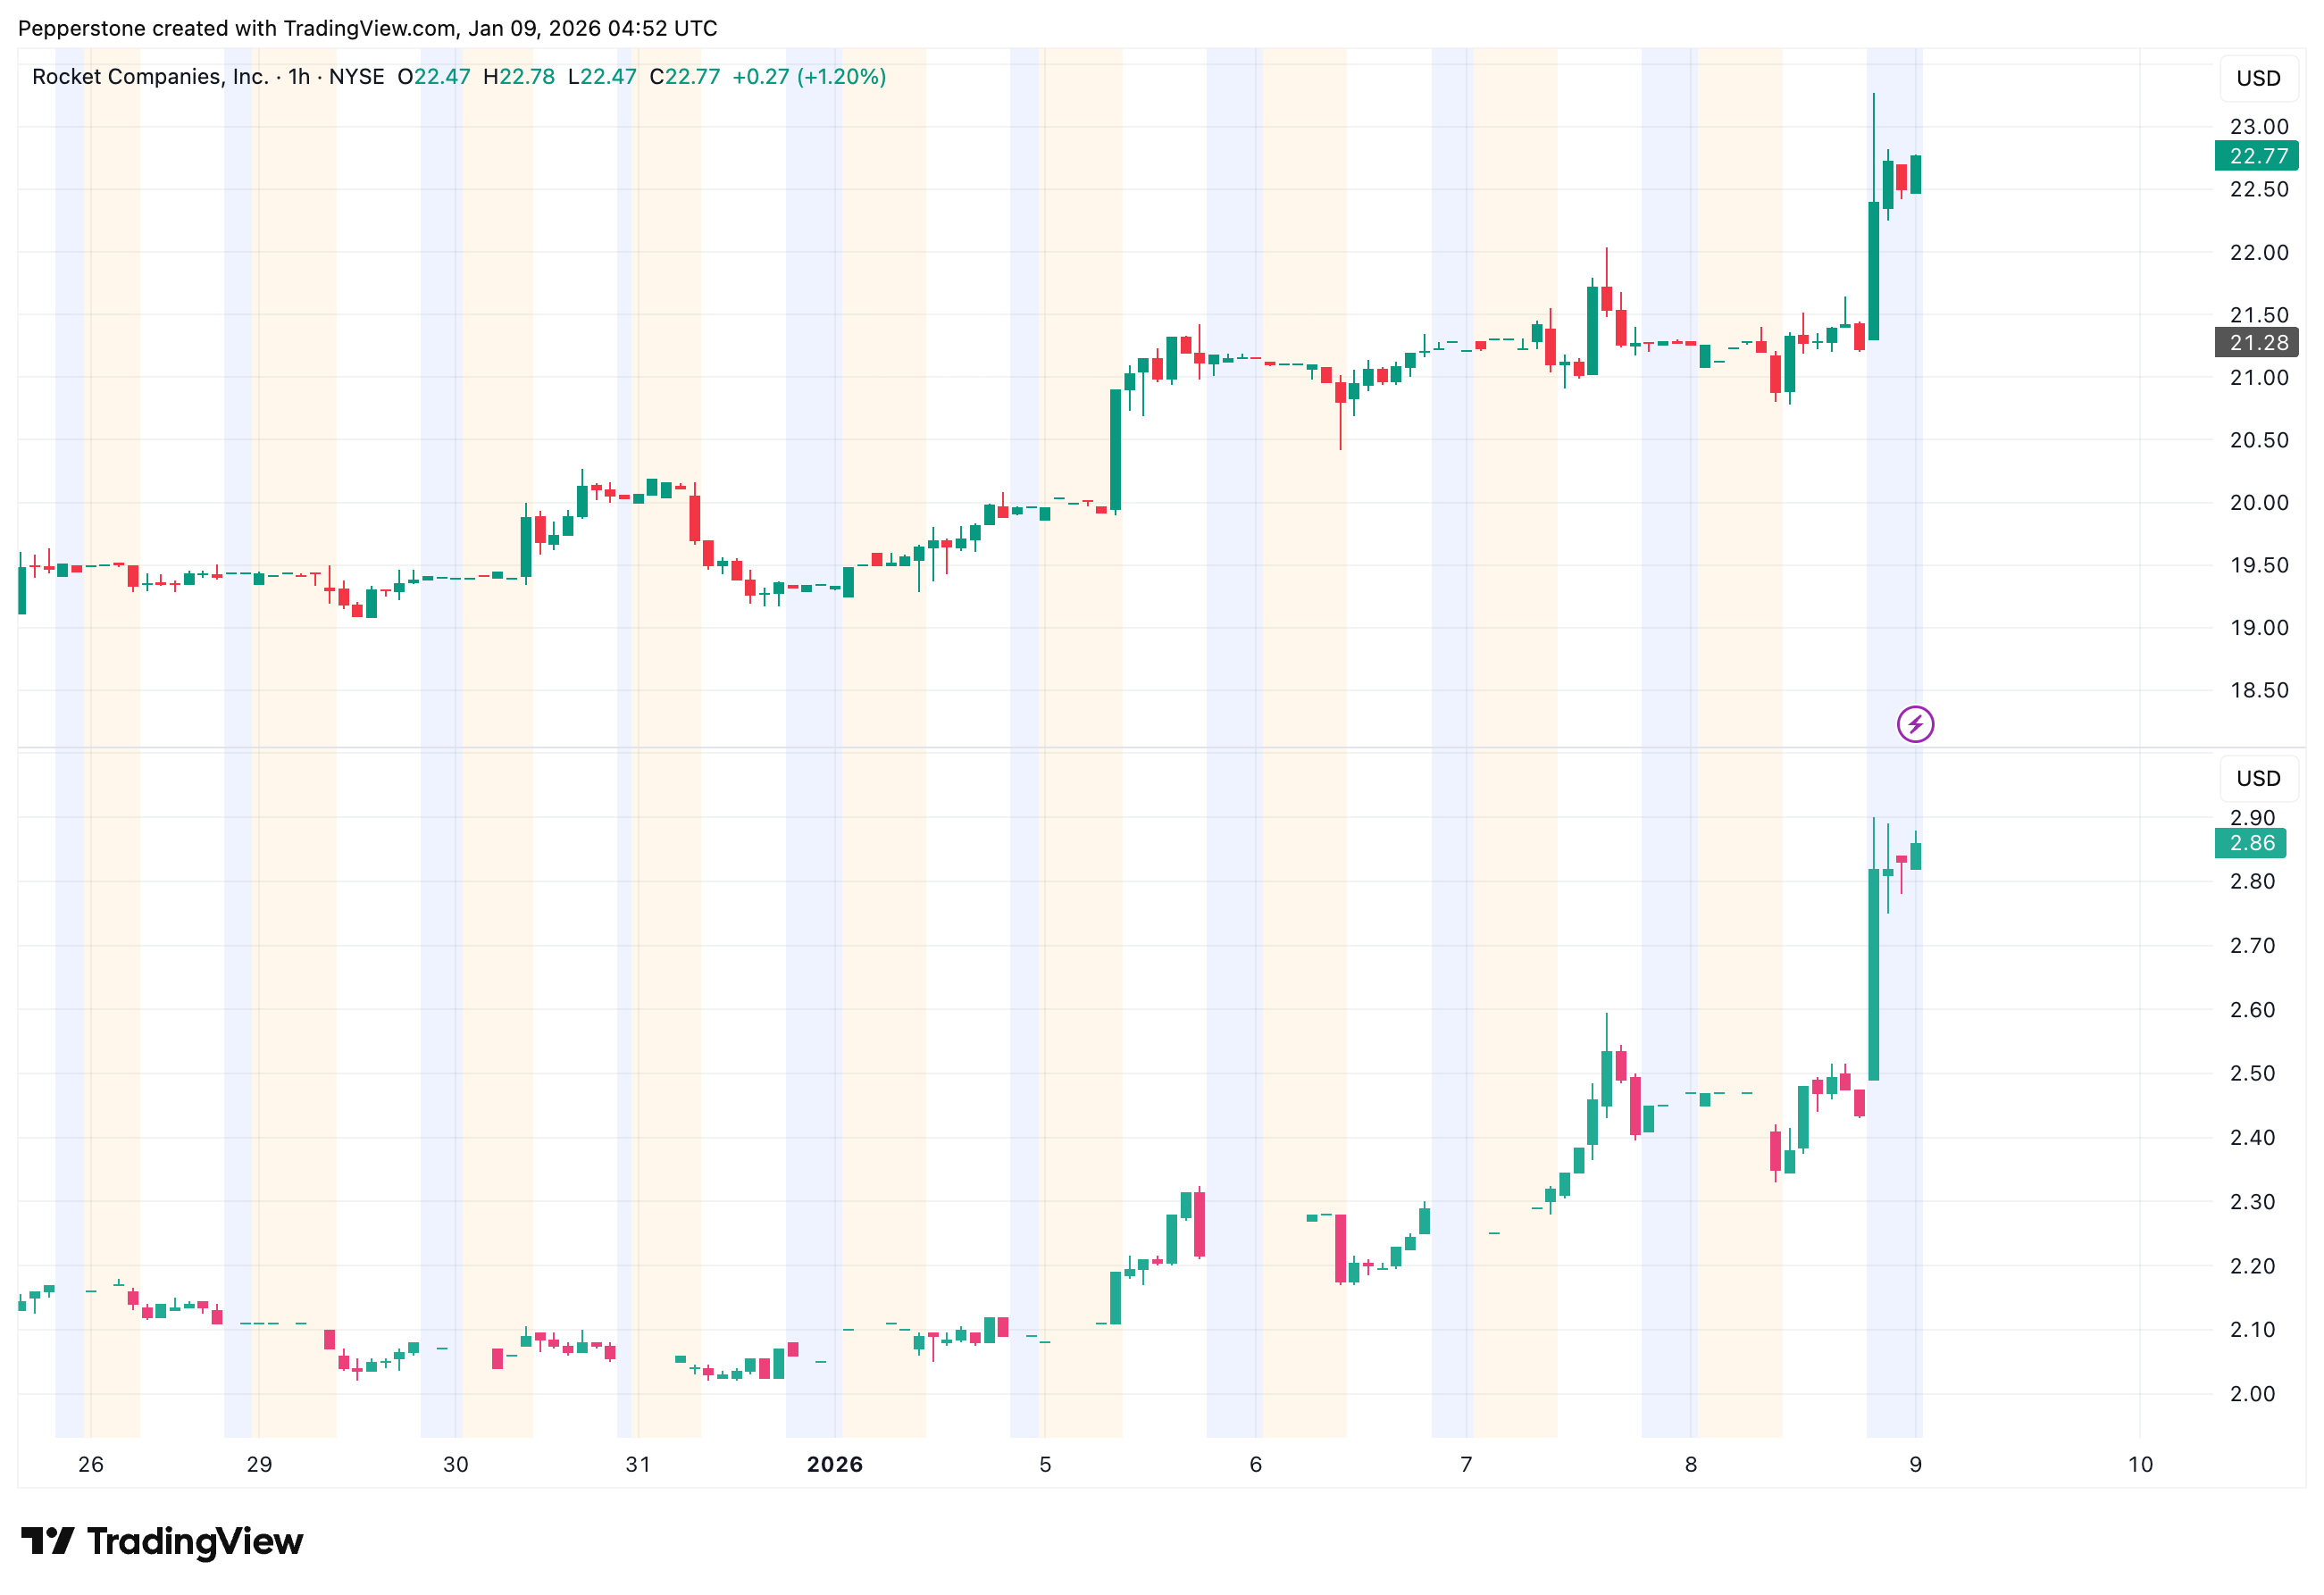Click the purple lightning event marker icon

[x=1914, y=724]
